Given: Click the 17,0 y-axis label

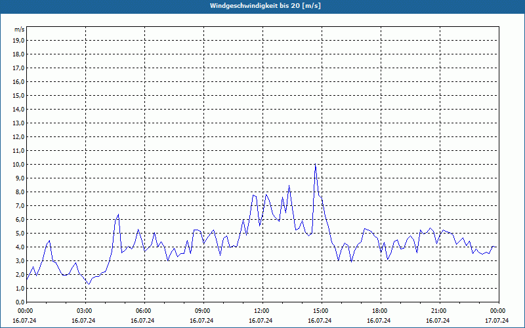Looking at the screenshot, I should 19,68.
